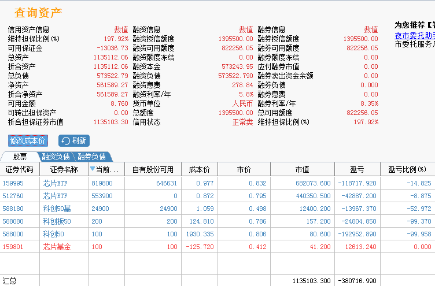The height and width of the screenshot is (286, 435).
Task: Select security code 512760
Action: (x=13, y=196)
